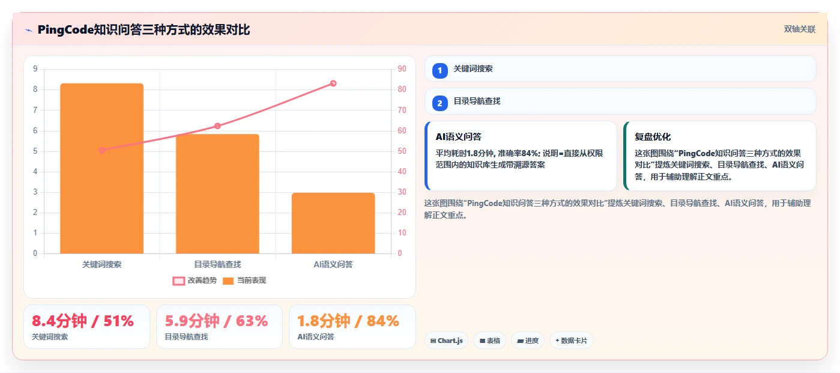840x373 pixels.
Task: Select the AI语义问答 orange bar
Action: click(333, 223)
